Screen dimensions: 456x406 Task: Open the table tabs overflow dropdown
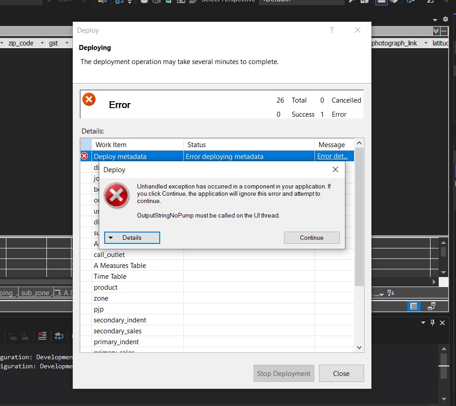click(x=379, y=295)
